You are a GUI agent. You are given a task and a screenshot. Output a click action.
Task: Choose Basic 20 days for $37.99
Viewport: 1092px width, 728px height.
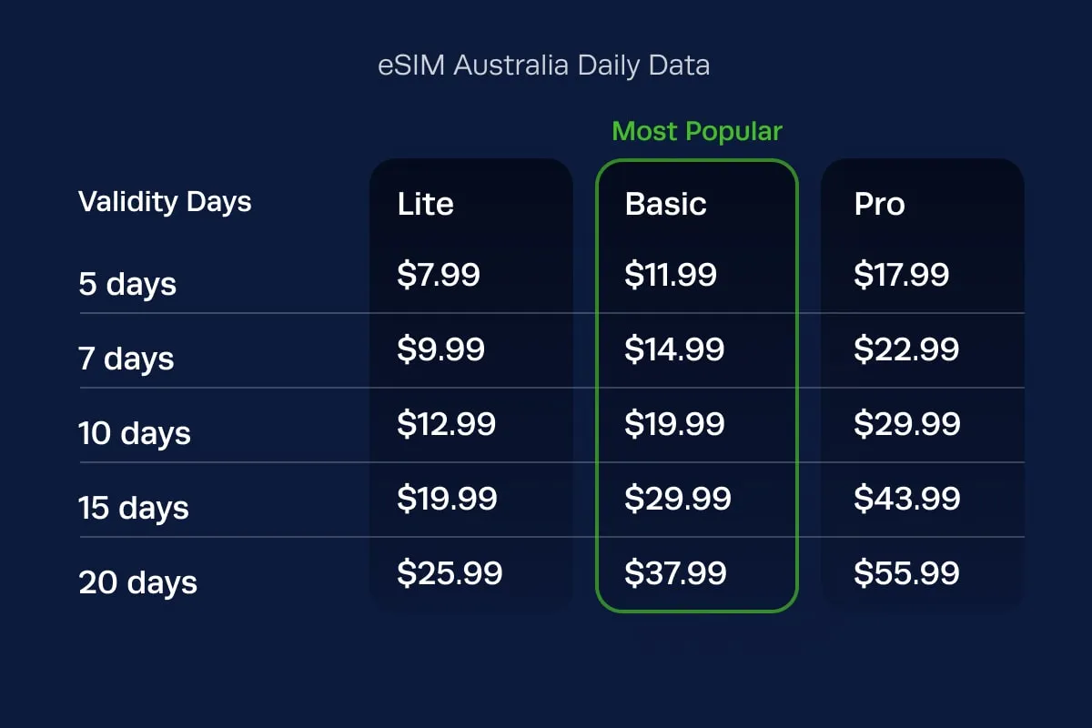tap(675, 573)
